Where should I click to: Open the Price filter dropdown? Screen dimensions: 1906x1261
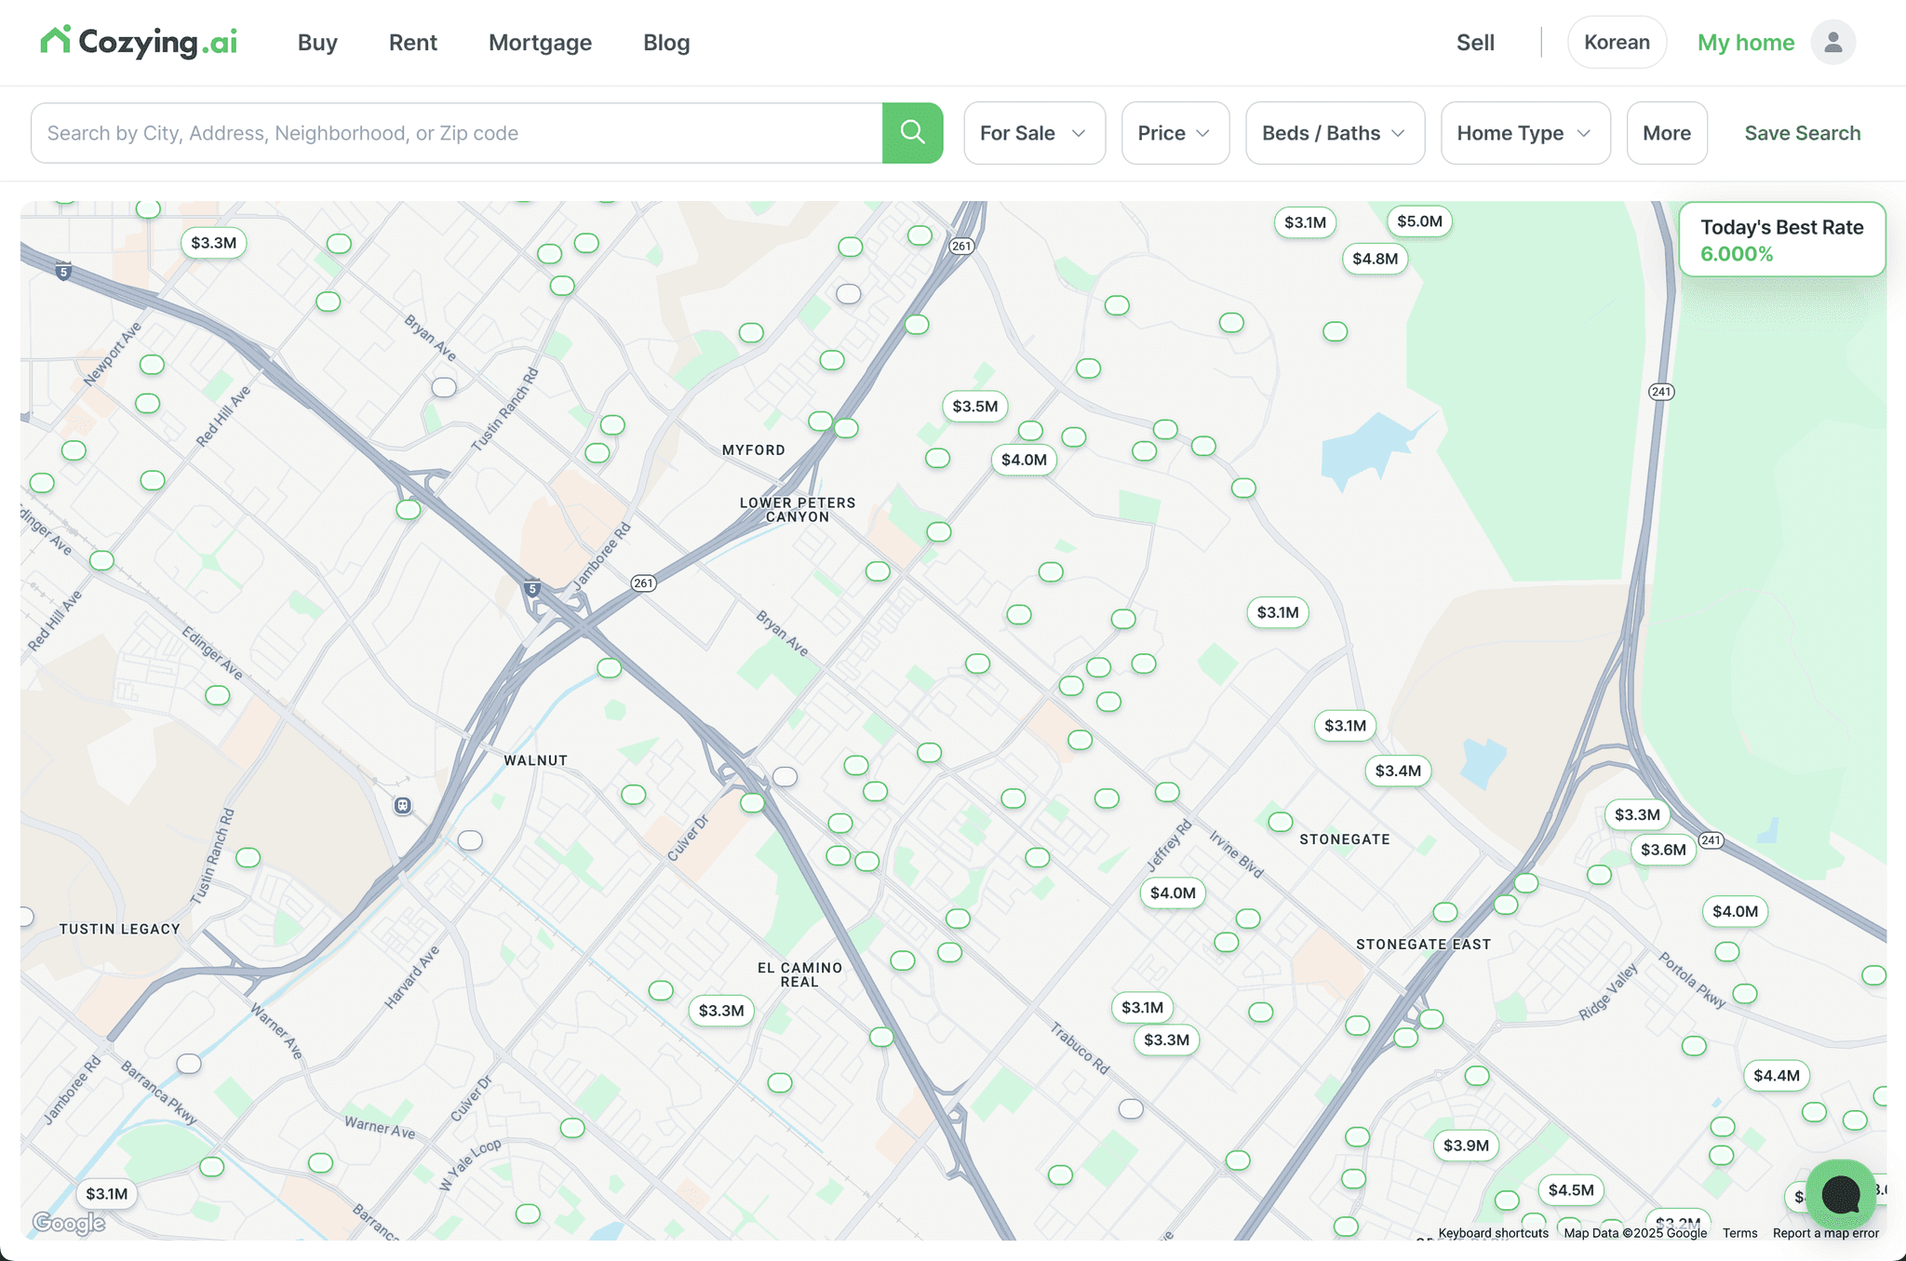click(x=1174, y=133)
